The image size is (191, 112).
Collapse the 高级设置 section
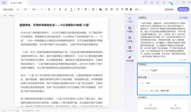187,77
